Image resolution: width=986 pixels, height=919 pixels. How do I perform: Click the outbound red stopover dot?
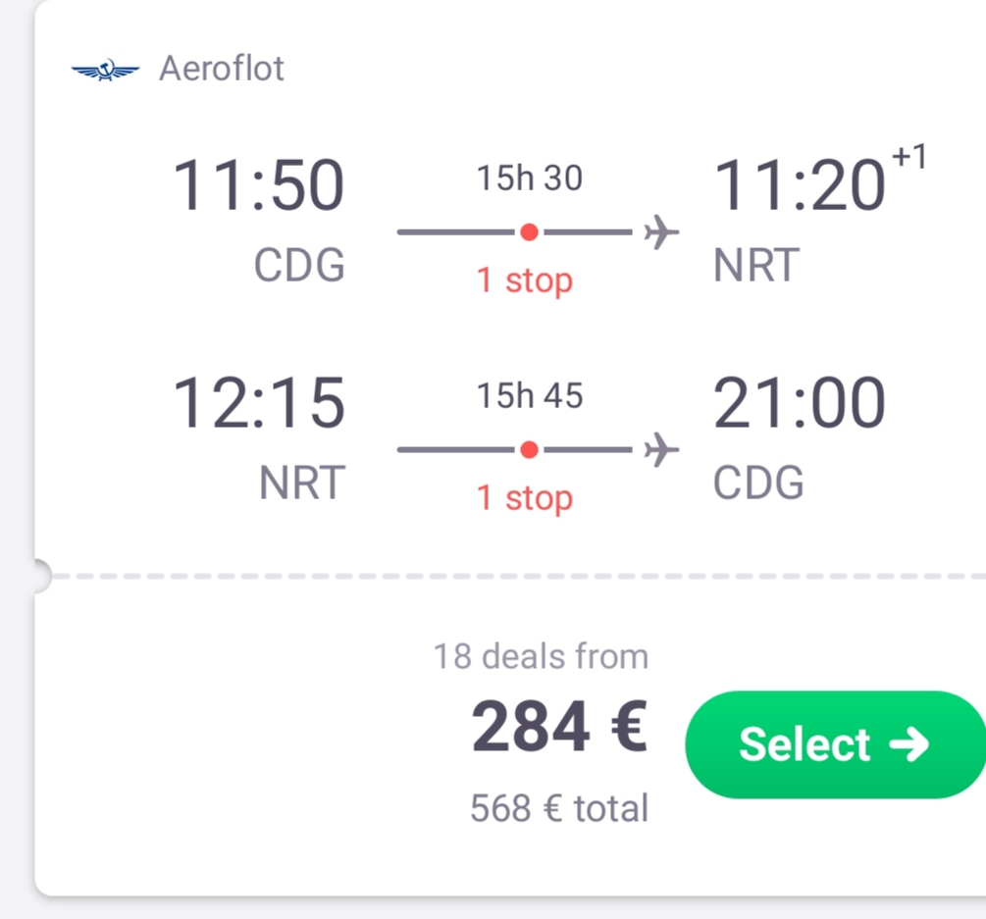tap(530, 231)
